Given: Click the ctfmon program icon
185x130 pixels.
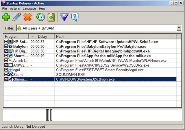Looking at the screenshot, I should click(x=10, y=79).
